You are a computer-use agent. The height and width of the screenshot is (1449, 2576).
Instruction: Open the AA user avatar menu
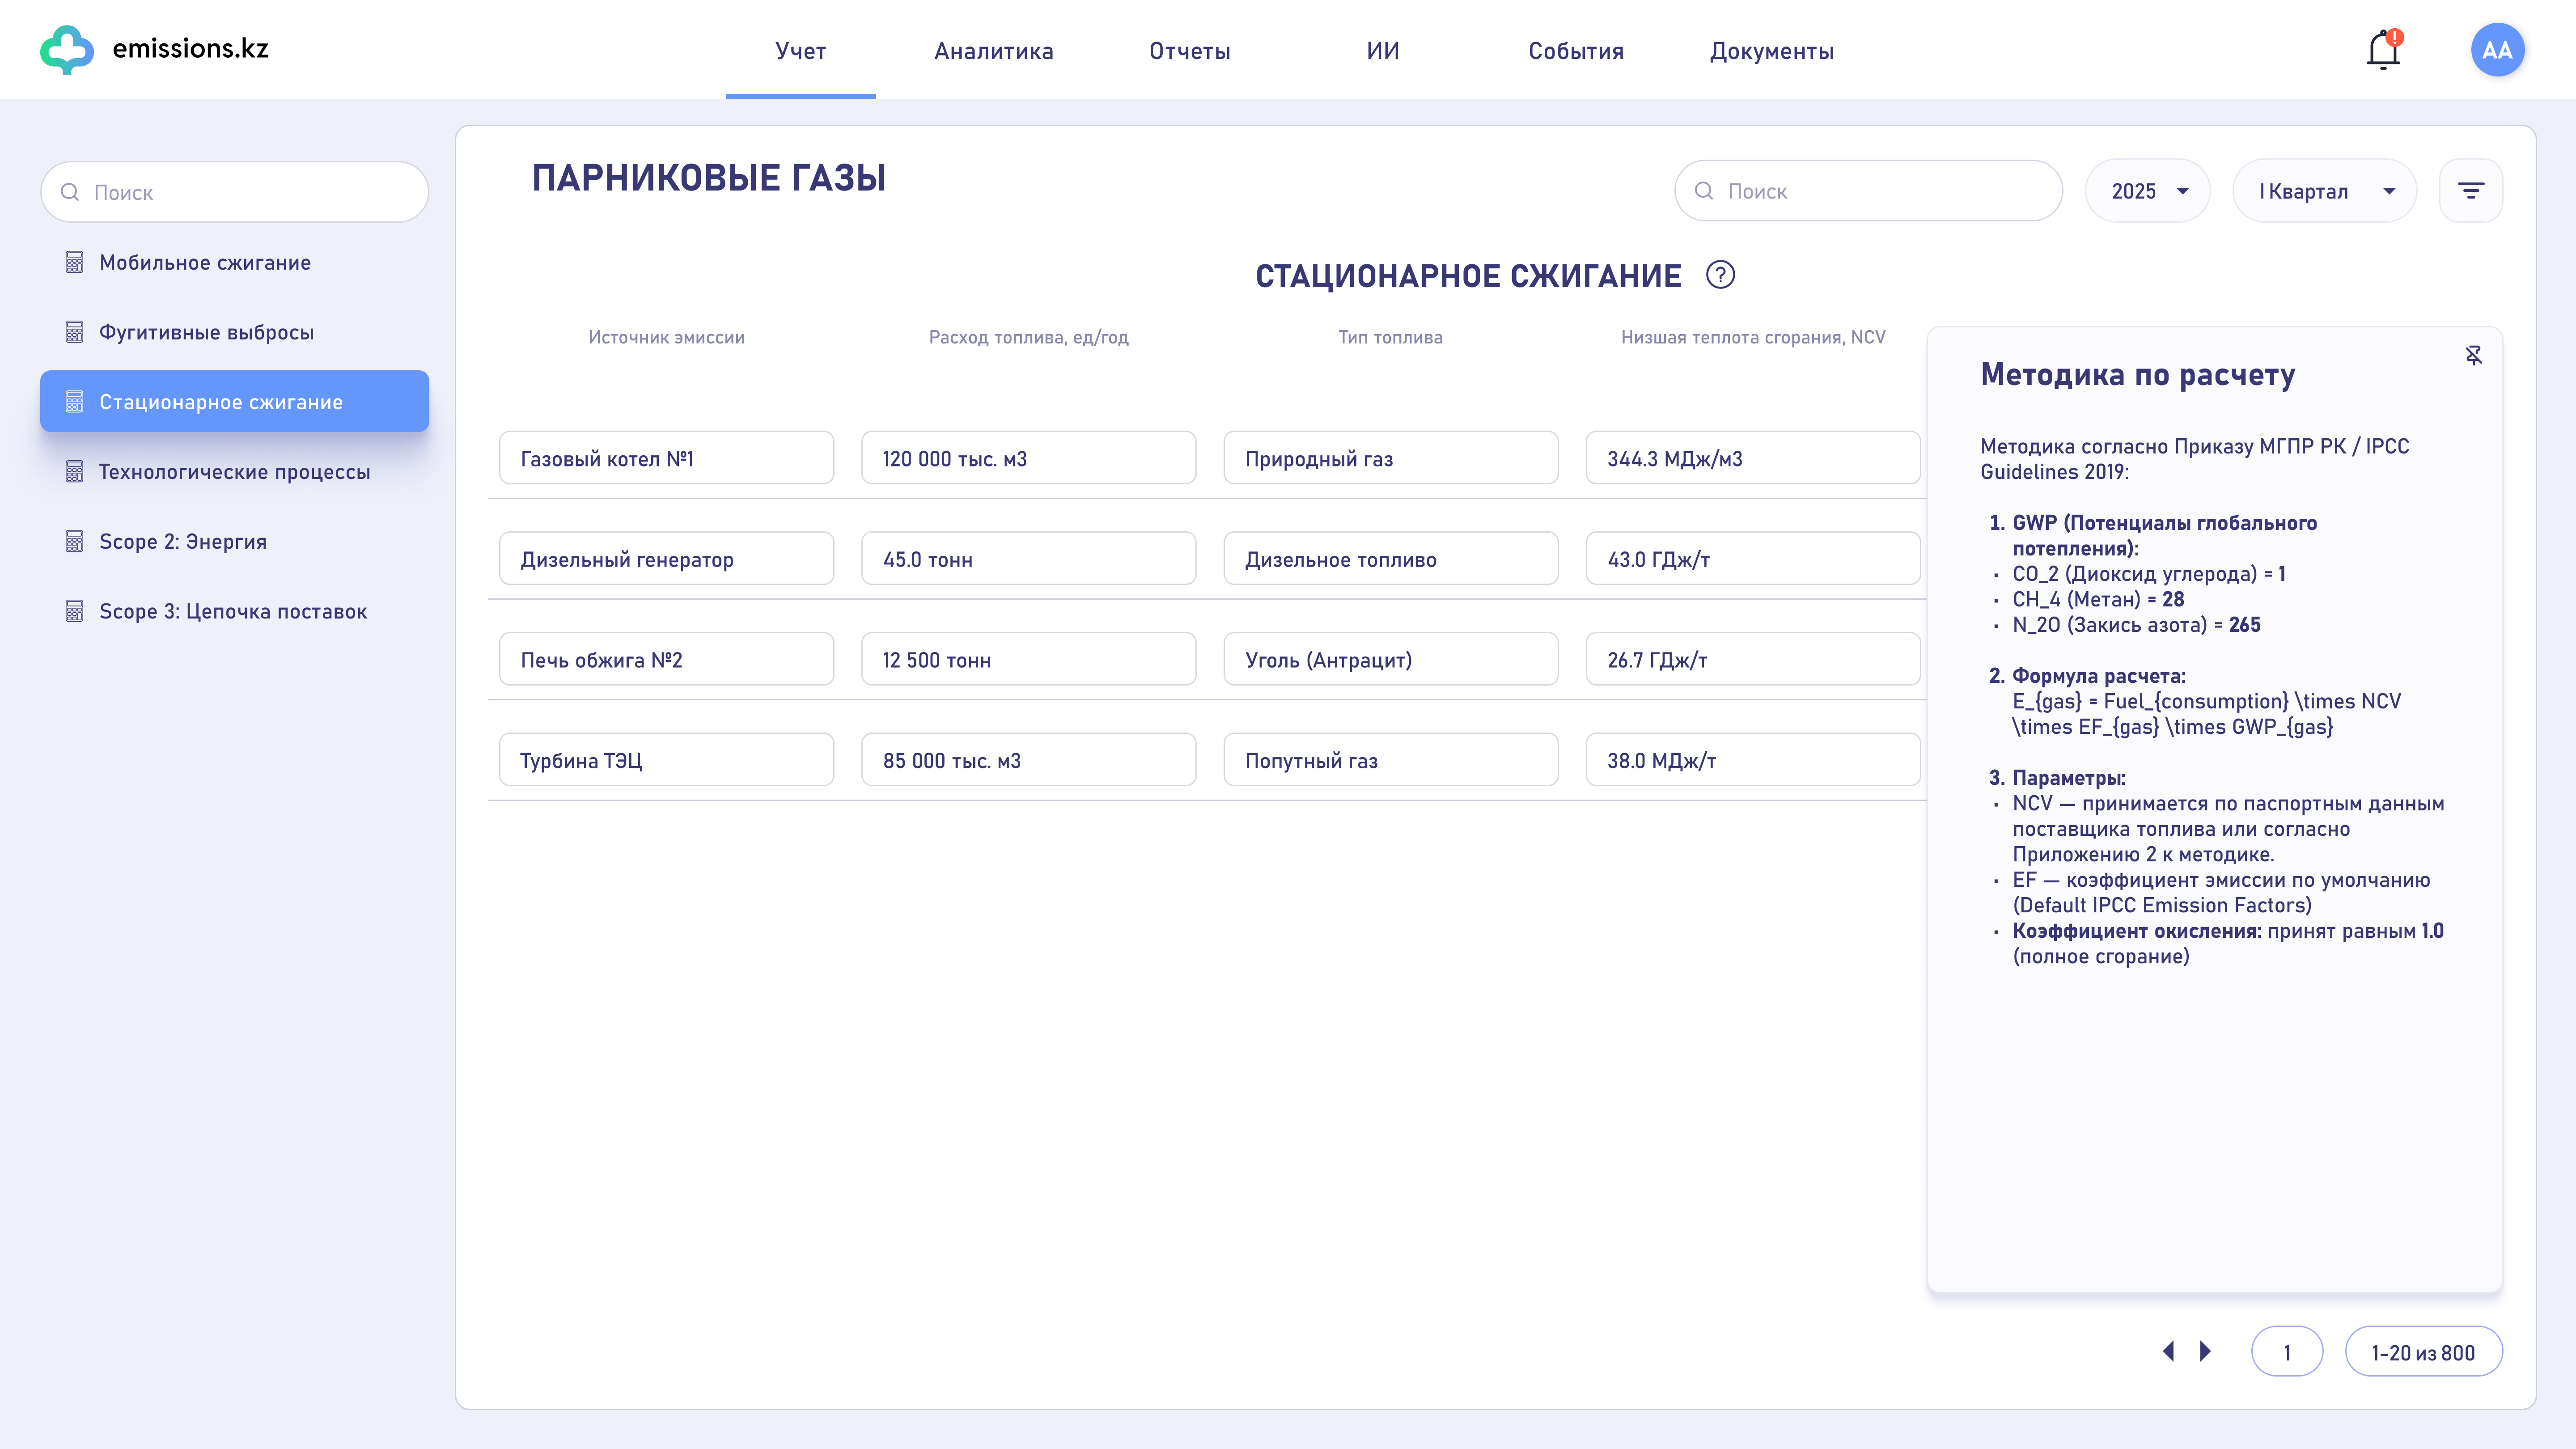(x=2496, y=50)
